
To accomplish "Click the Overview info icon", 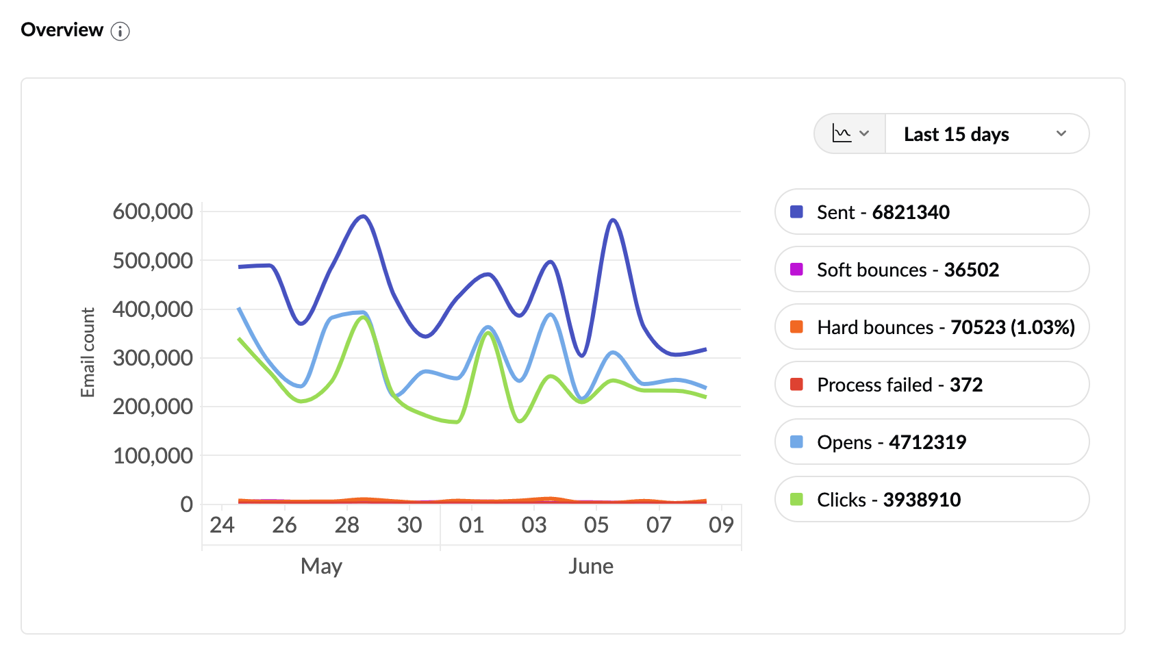I will 121,31.
